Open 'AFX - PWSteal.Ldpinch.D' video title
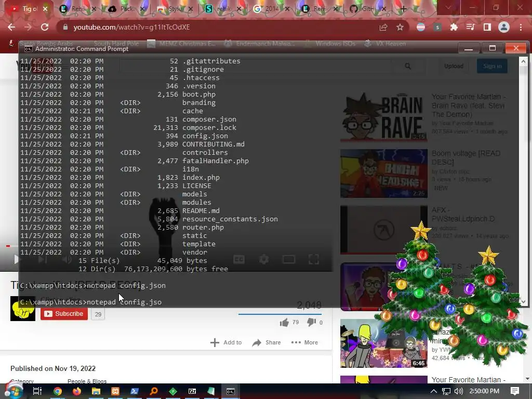The width and height of the screenshot is (532, 399). pyautogui.click(x=463, y=215)
